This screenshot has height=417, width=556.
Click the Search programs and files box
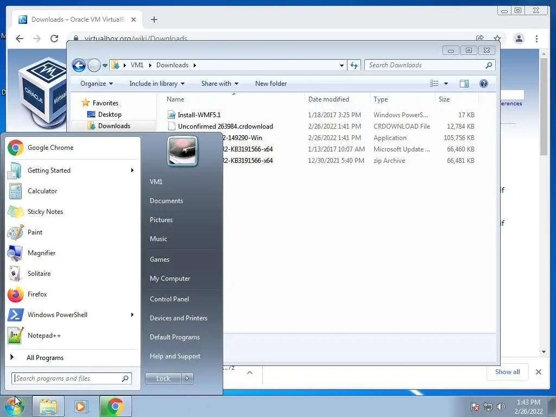coord(71,378)
